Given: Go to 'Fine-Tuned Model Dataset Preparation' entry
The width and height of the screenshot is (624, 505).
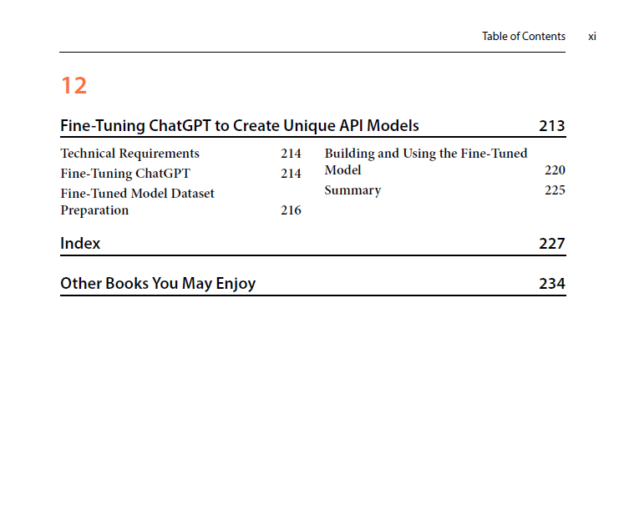Looking at the screenshot, I should (137, 202).
